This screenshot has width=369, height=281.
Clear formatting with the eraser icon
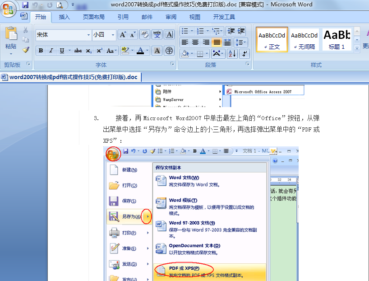pos(145,35)
